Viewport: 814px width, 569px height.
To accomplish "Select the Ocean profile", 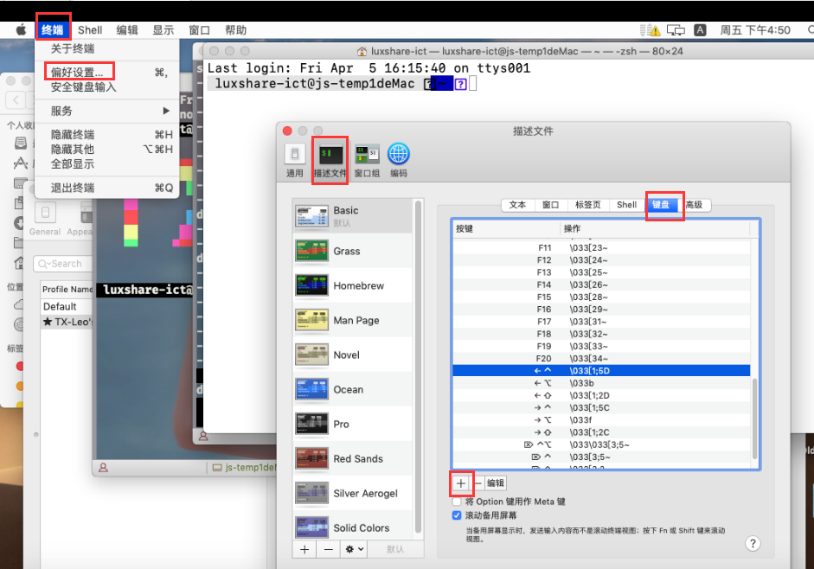I will point(353,389).
